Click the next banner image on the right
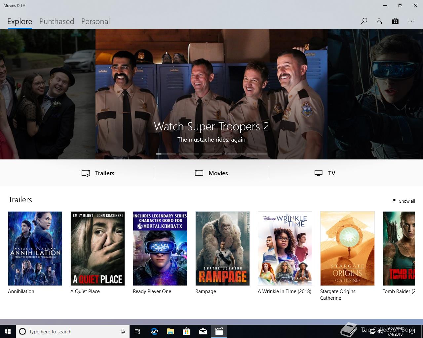The width and height of the screenshot is (423, 338). coord(375,94)
